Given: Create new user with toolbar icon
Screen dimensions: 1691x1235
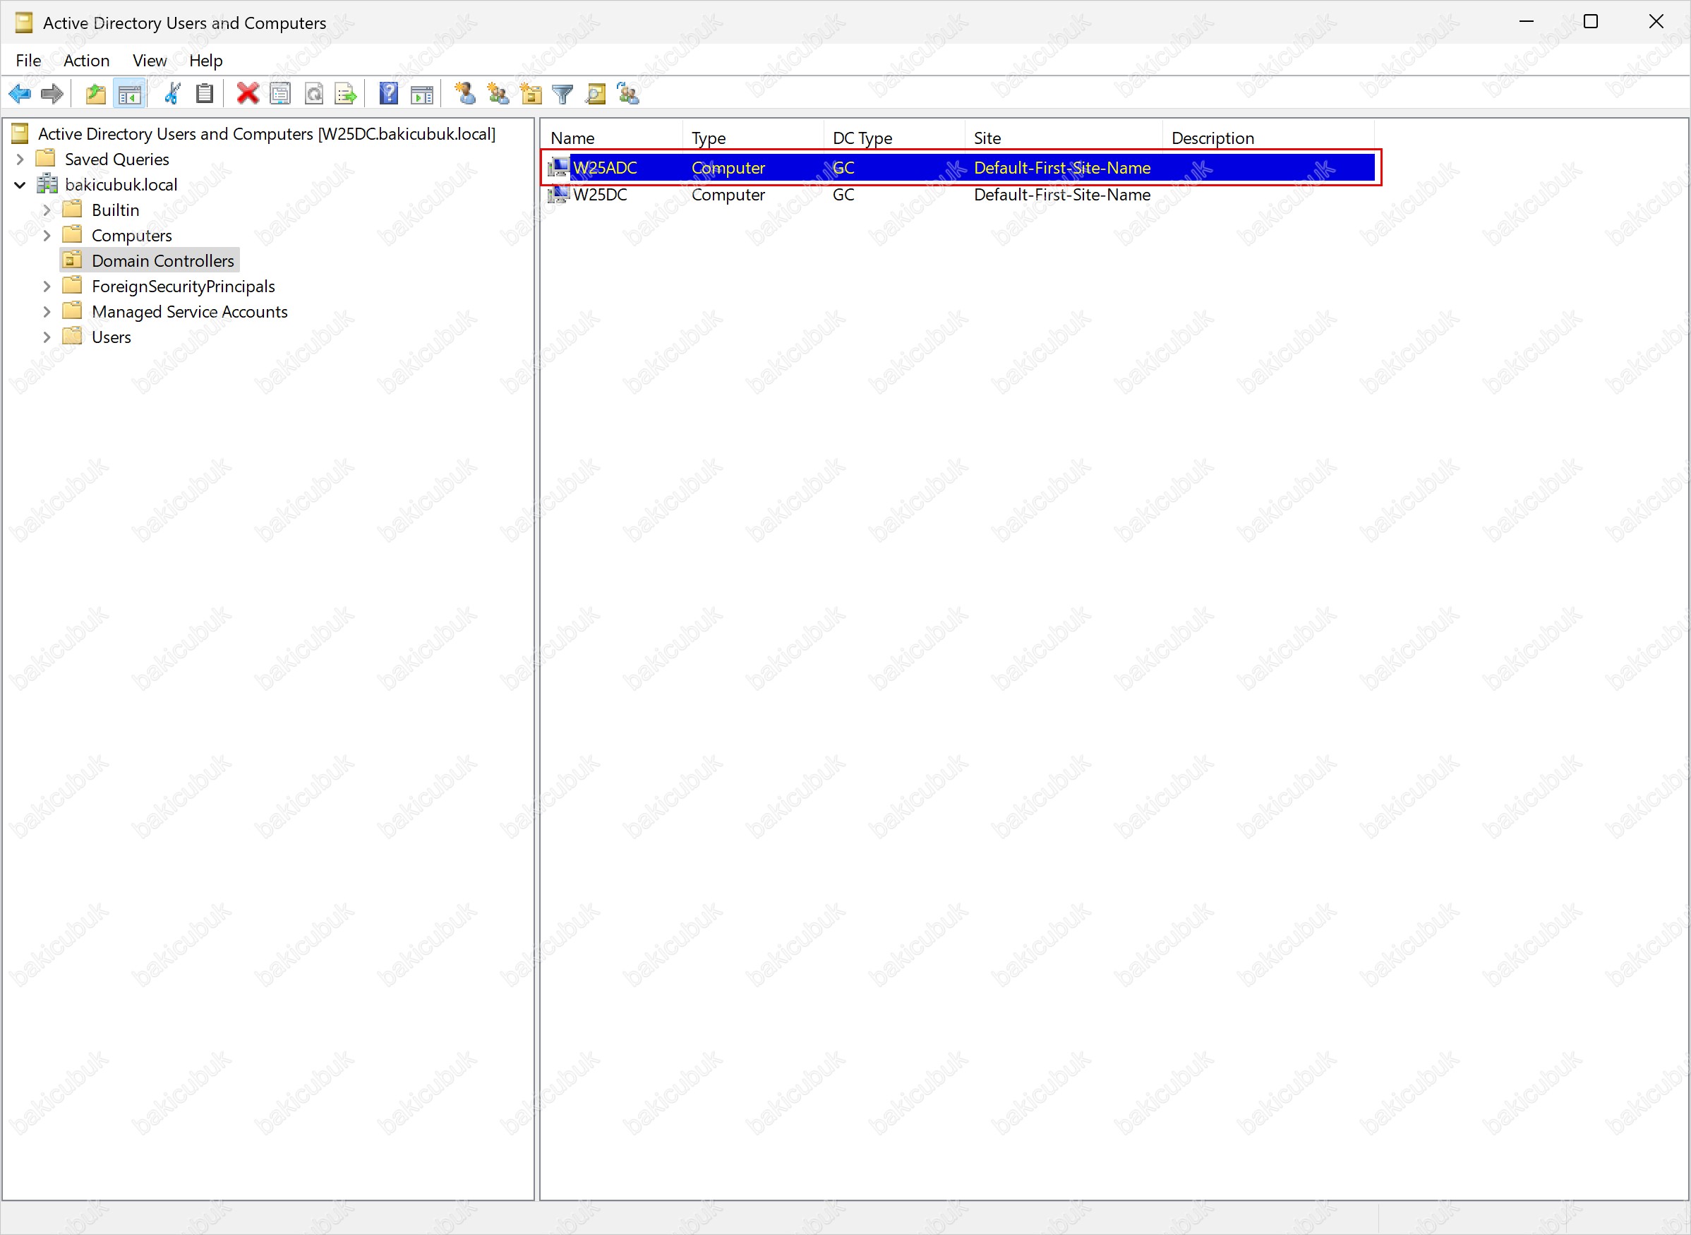Looking at the screenshot, I should tap(465, 94).
